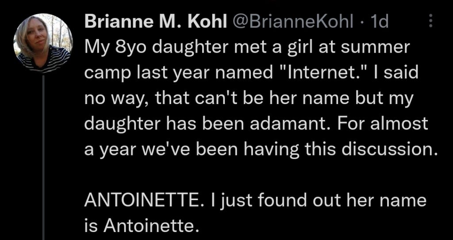Open Brianne M. Kohl's profile picture
This screenshot has width=453, height=240.
[x=43, y=43]
